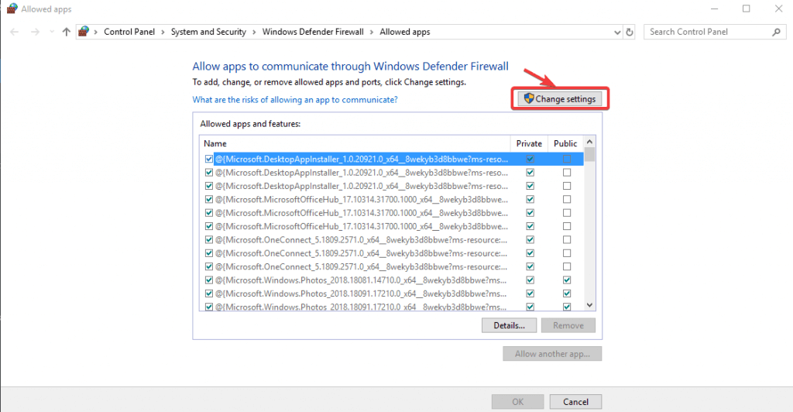The width and height of the screenshot is (793, 412).
Task: Click the apps list scrollbar thumb
Action: coord(589,155)
